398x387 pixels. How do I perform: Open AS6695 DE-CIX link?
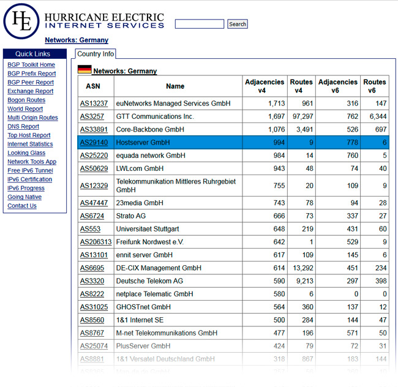(x=92, y=268)
